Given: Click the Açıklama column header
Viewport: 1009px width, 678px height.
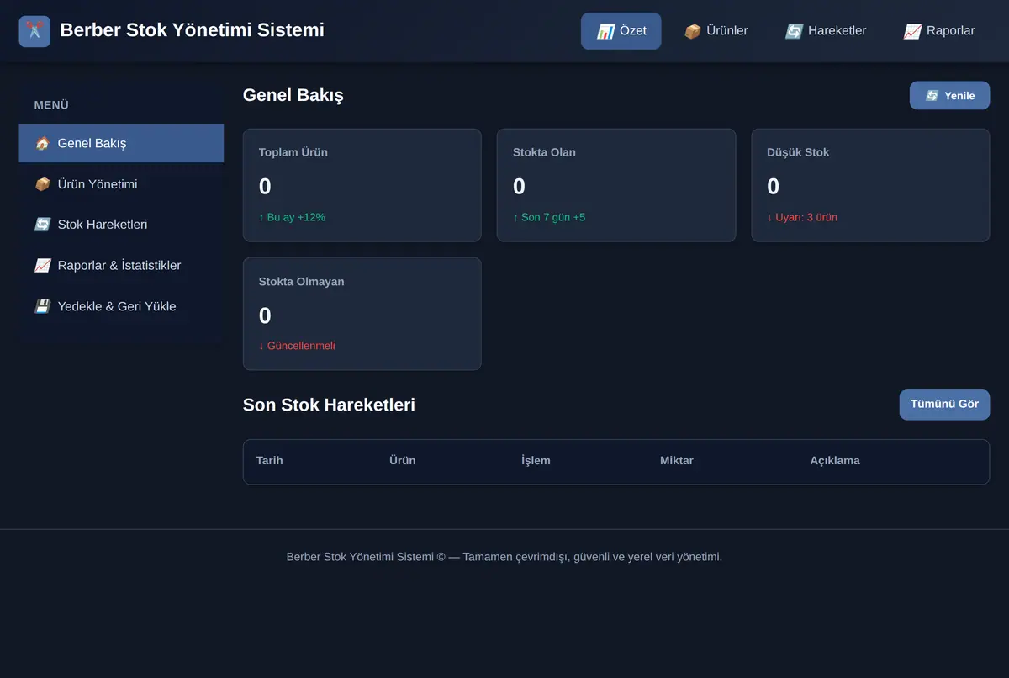Looking at the screenshot, I should coord(835,461).
